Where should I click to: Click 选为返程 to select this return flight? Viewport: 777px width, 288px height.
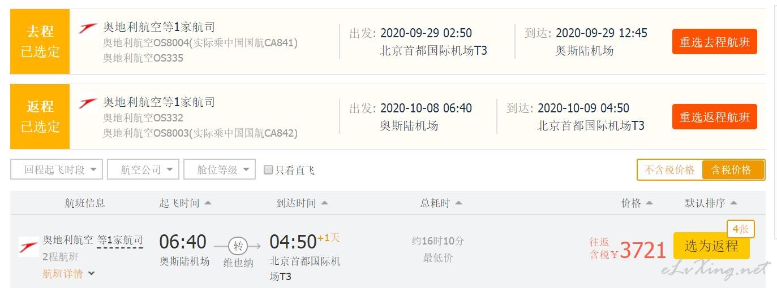point(711,246)
